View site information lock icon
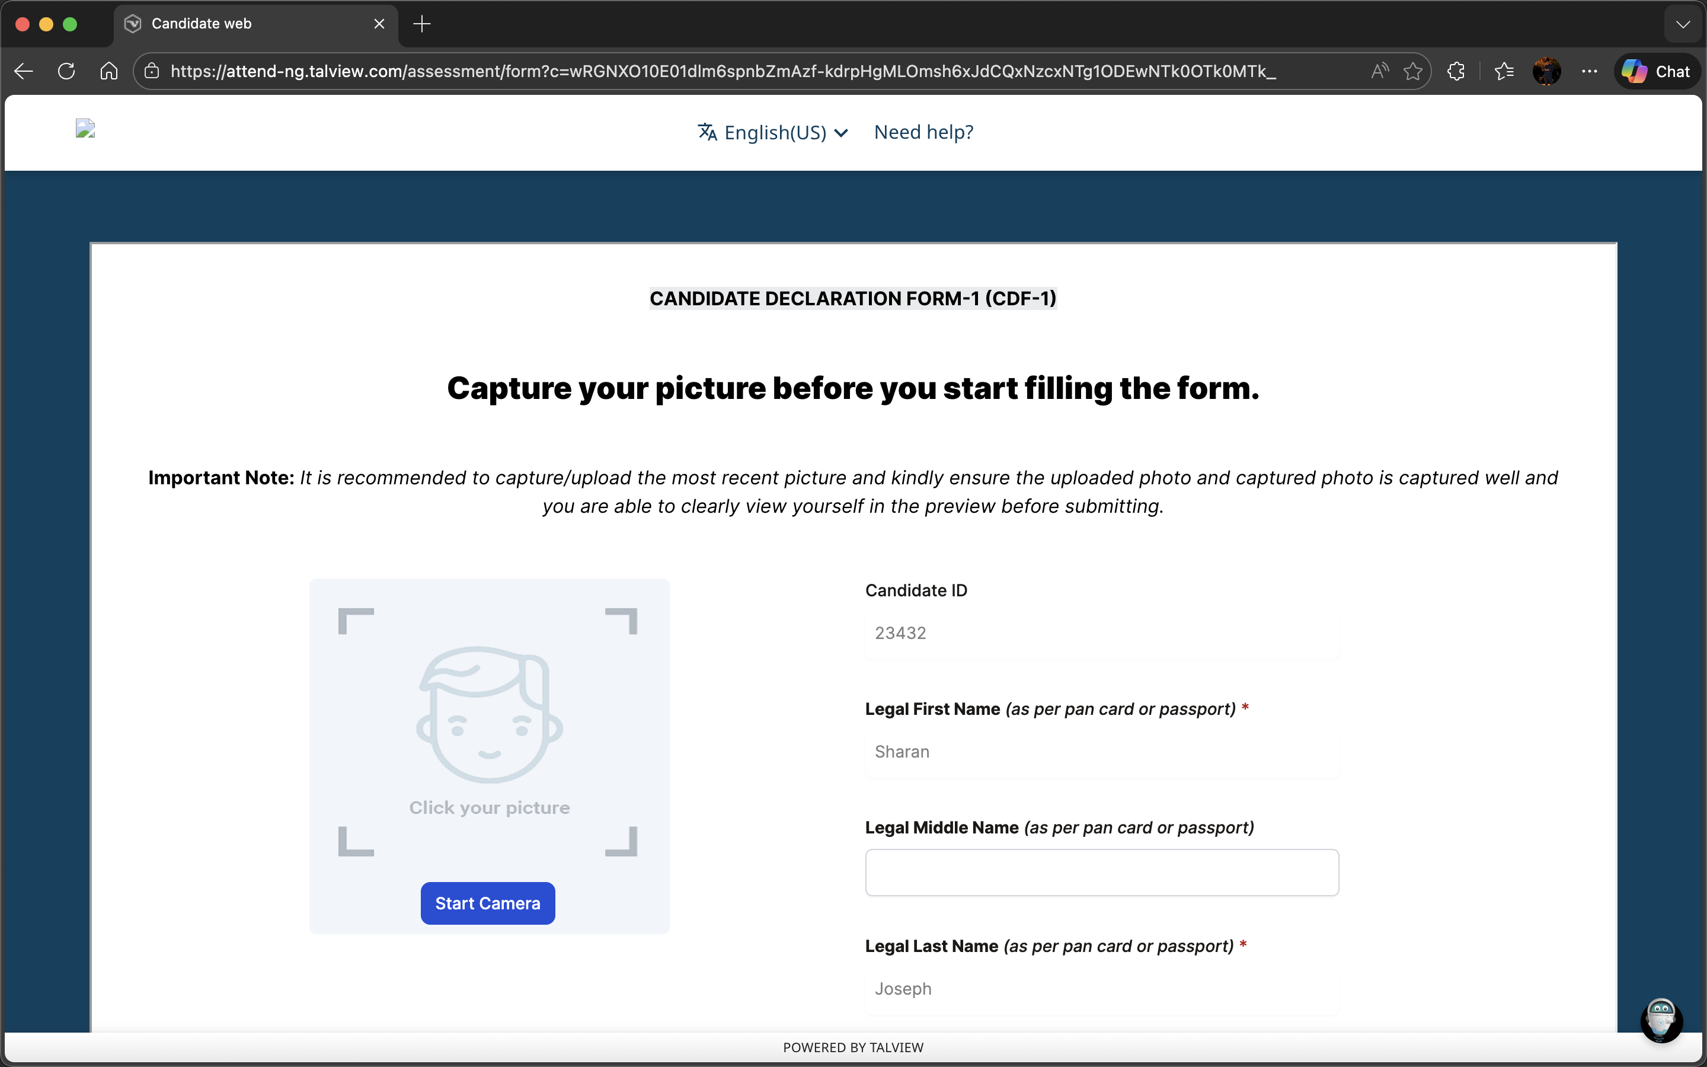The image size is (1707, 1067). (x=152, y=71)
